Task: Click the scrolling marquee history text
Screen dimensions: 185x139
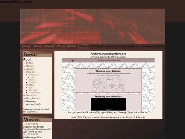Action: pyautogui.click(x=127, y=46)
